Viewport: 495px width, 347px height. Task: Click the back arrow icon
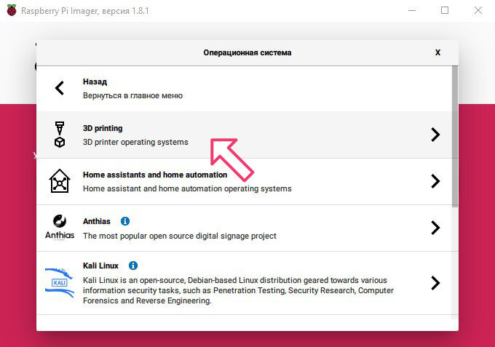coord(60,88)
